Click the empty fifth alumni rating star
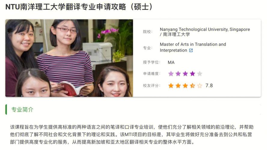267x150 pixels. (x=200, y=85)
